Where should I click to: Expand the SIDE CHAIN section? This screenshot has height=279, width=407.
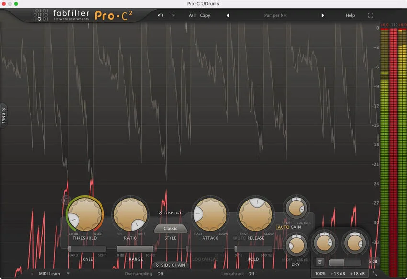pos(170,265)
